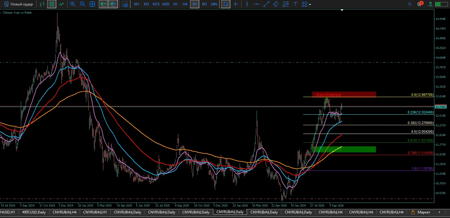The width and height of the screenshot is (450, 218).
Task: Switch chart to bar chart style
Action: pos(42,4)
